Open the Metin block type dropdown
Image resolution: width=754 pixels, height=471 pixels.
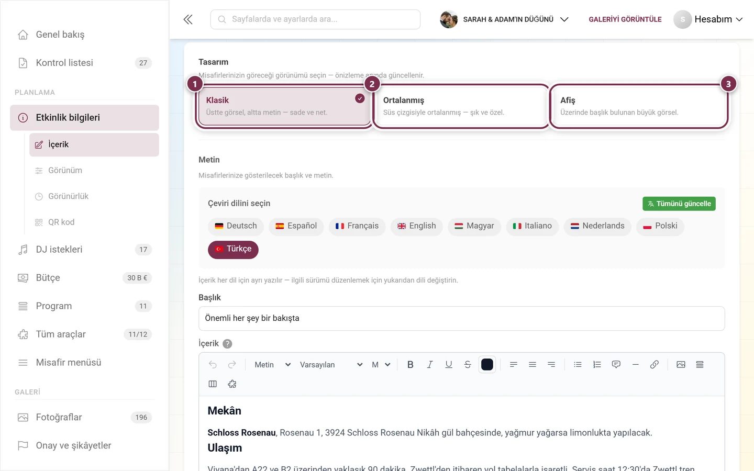click(x=272, y=365)
